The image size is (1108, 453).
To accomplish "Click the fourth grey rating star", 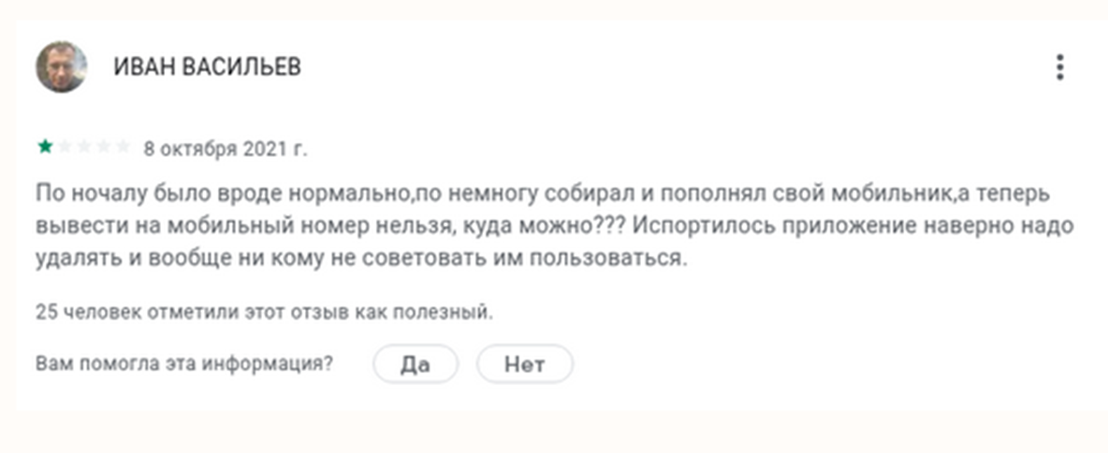I will coord(104,147).
